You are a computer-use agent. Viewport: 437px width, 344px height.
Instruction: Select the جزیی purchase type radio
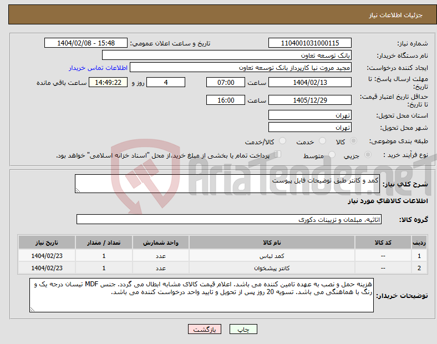coord(368,154)
